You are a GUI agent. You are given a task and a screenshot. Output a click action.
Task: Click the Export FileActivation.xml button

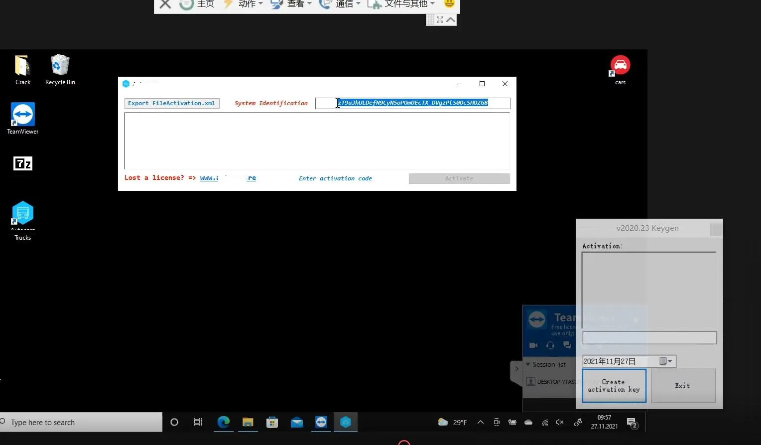point(171,103)
